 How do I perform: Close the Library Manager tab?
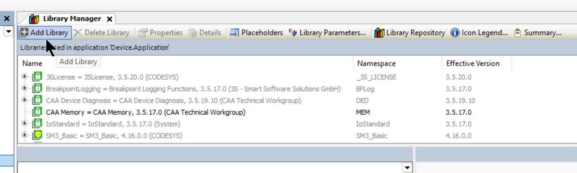click(x=109, y=19)
